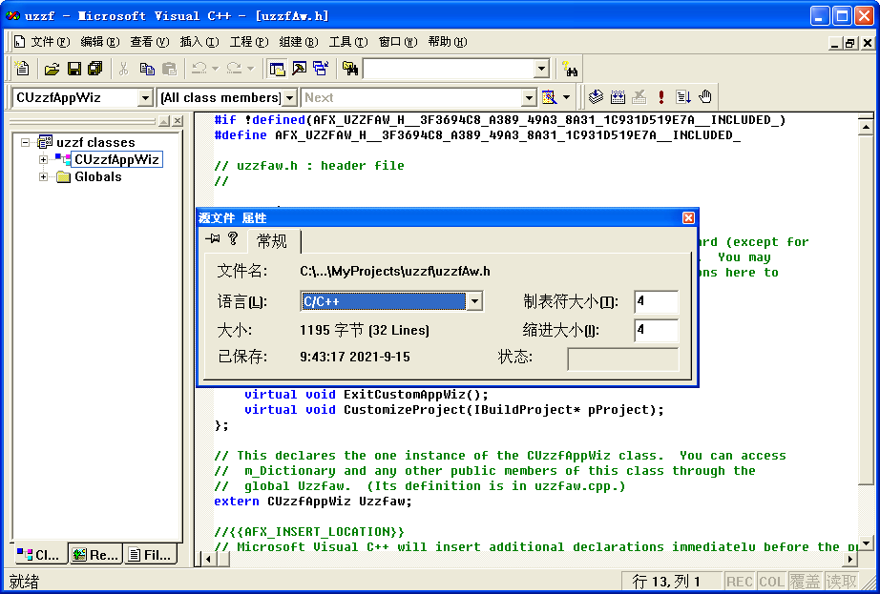Open the 工程 menu
880x594 pixels.
(x=249, y=42)
